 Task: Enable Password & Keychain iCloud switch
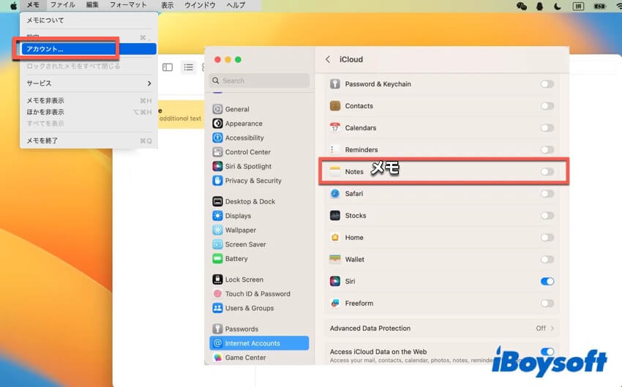(x=547, y=84)
